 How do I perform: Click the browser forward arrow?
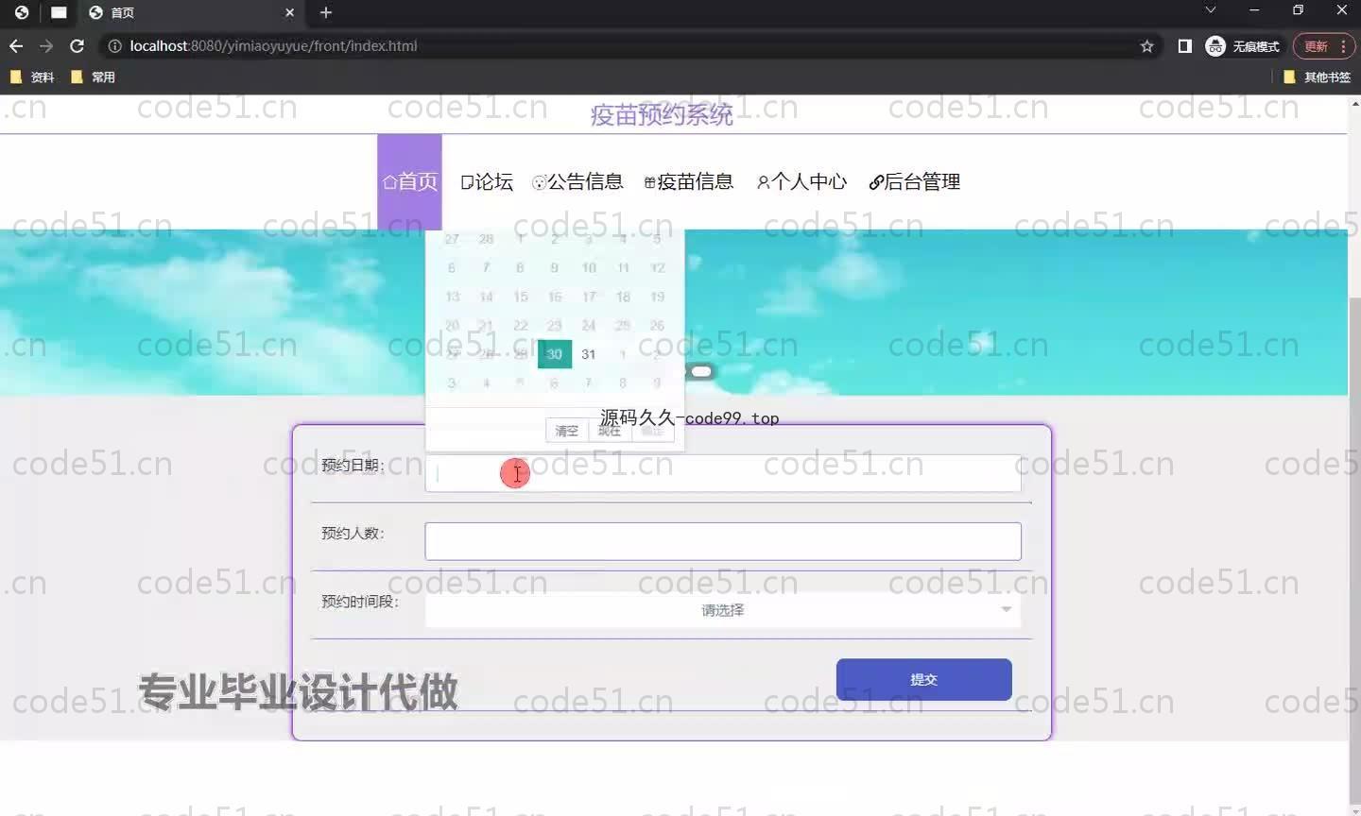46,45
